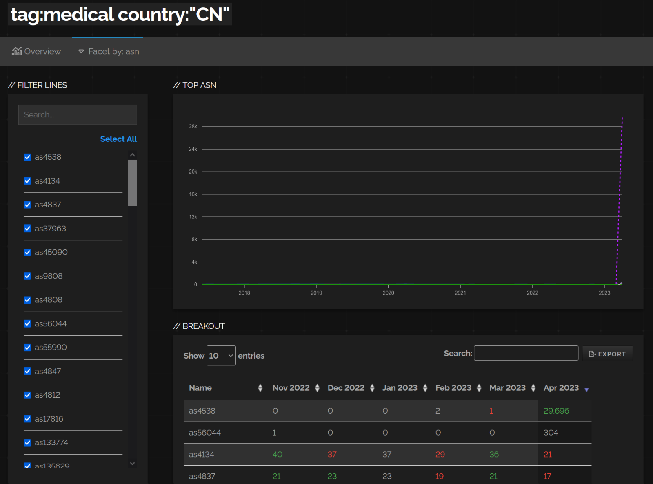Uncheck the as4134 filter checkbox

(x=27, y=181)
